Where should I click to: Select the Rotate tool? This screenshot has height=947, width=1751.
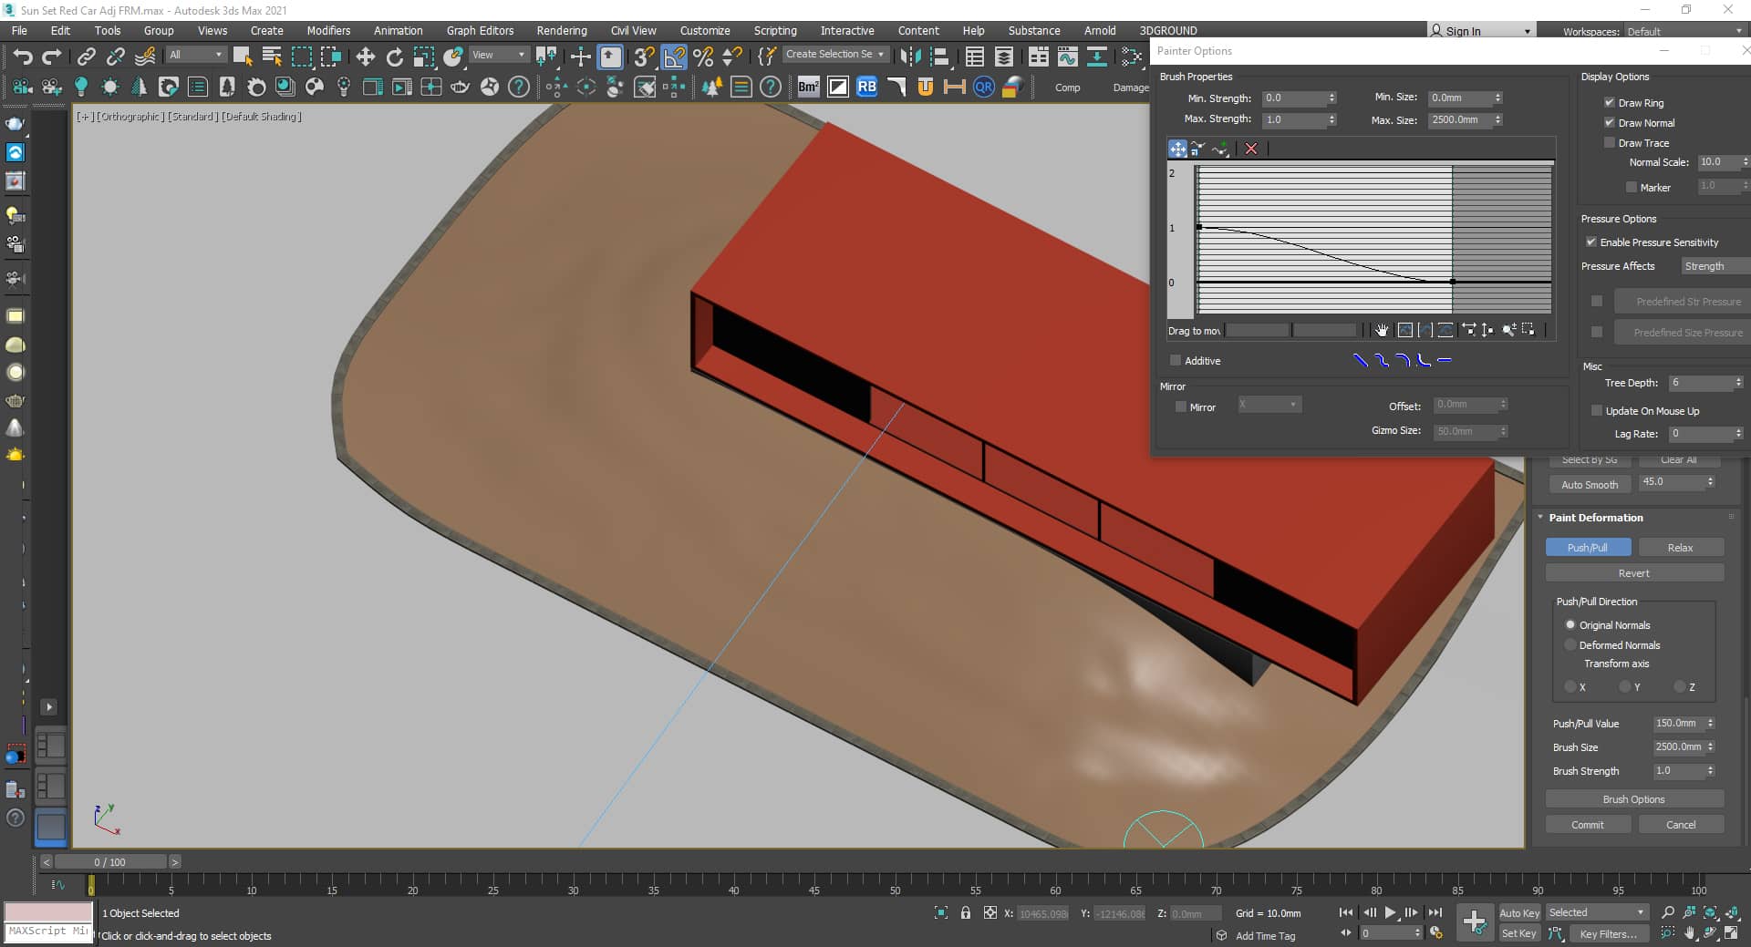coord(394,57)
